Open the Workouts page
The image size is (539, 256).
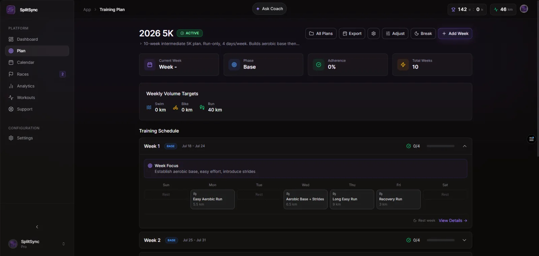pos(37,98)
